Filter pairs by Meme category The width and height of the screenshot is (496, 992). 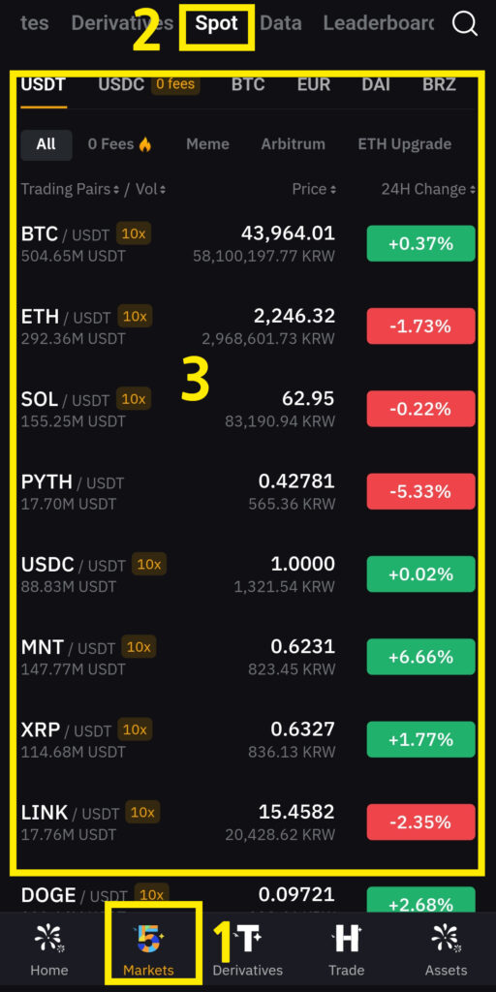(207, 144)
